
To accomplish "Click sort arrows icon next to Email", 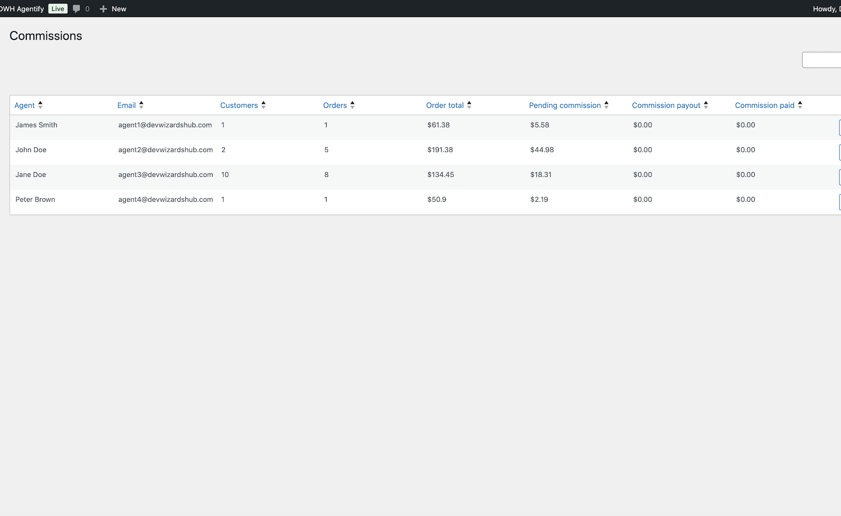I will point(141,105).
